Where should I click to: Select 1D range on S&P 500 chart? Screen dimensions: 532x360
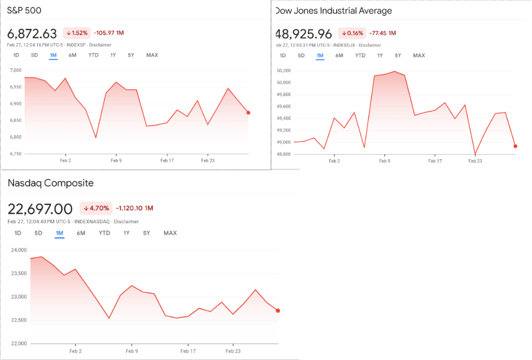pyautogui.click(x=16, y=56)
